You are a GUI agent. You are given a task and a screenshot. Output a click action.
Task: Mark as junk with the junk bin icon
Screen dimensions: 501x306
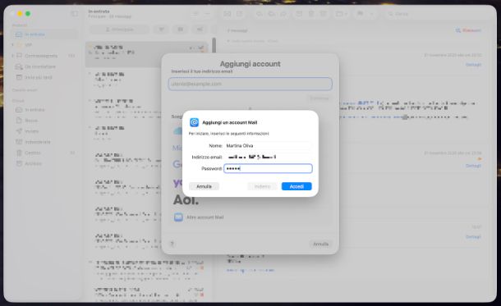tap(323, 14)
